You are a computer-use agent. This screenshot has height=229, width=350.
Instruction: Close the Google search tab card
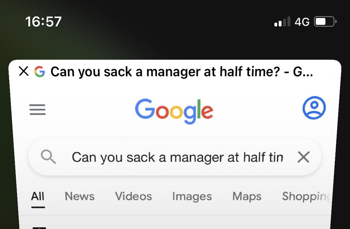(x=24, y=71)
